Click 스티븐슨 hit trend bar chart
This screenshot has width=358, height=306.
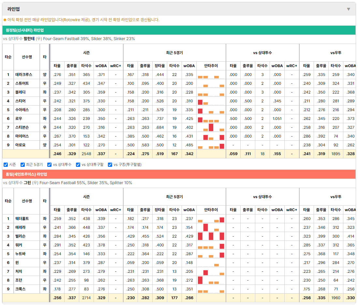(211, 127)
